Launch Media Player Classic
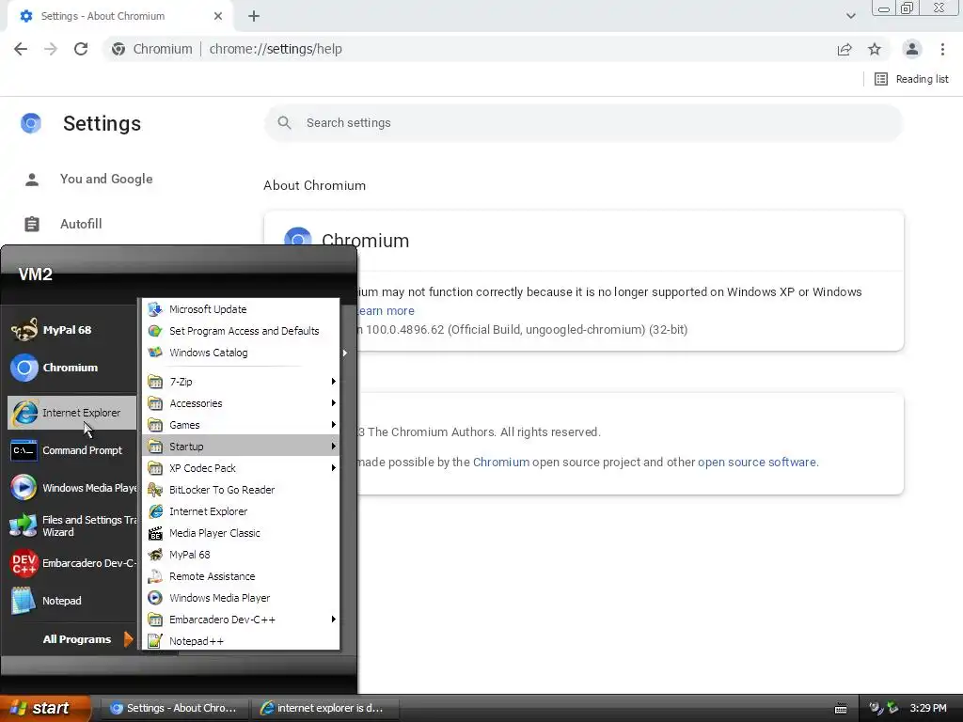963x722 pixels. tap(241, 533)
